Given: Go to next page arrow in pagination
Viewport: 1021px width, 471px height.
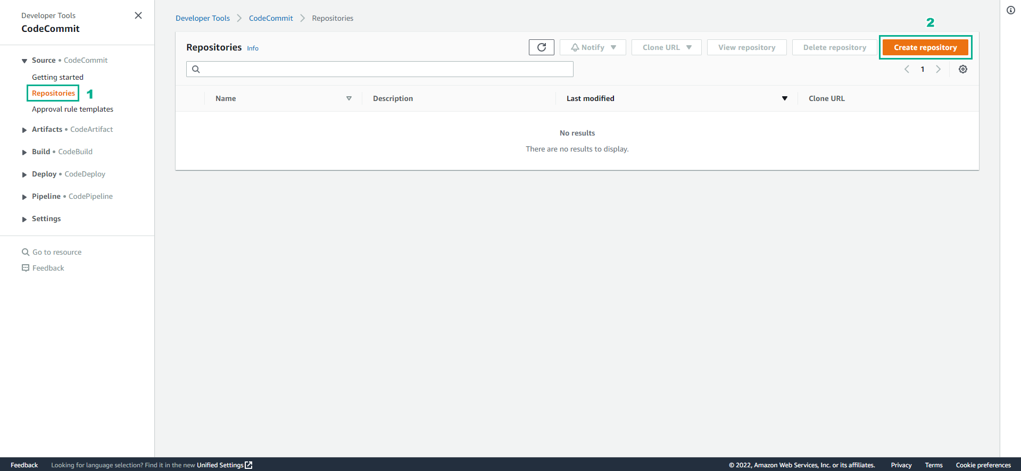Looking at the screenshot, I should [x=938, y=69].
